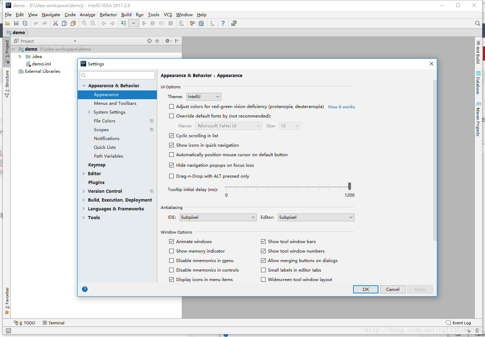This screenshot has width=485, height=337.
Task: Click the Stop square icon
Action: 171,23
